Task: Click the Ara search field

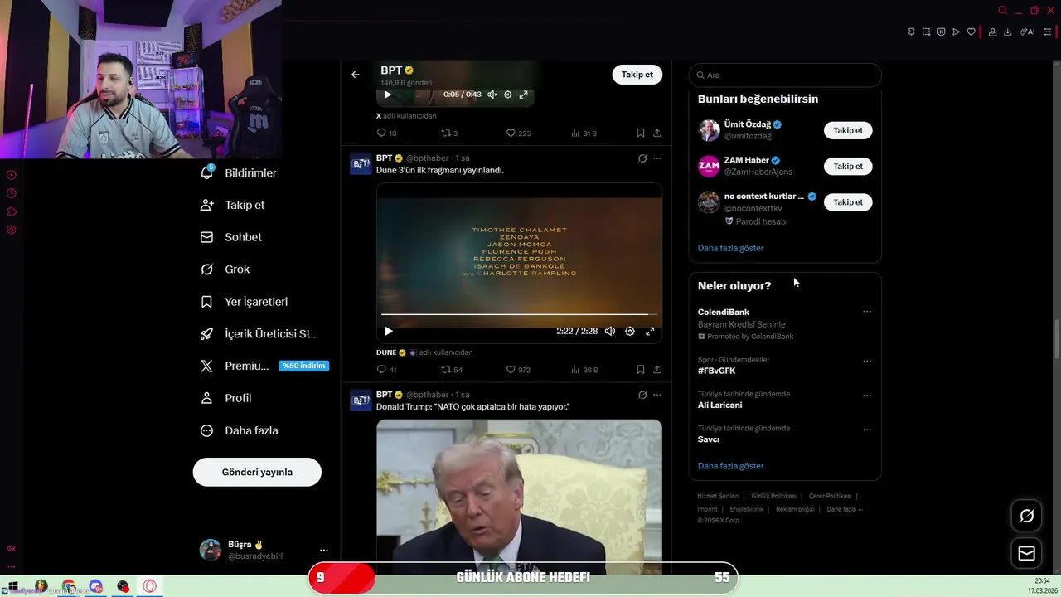Action: pos(785,75)
